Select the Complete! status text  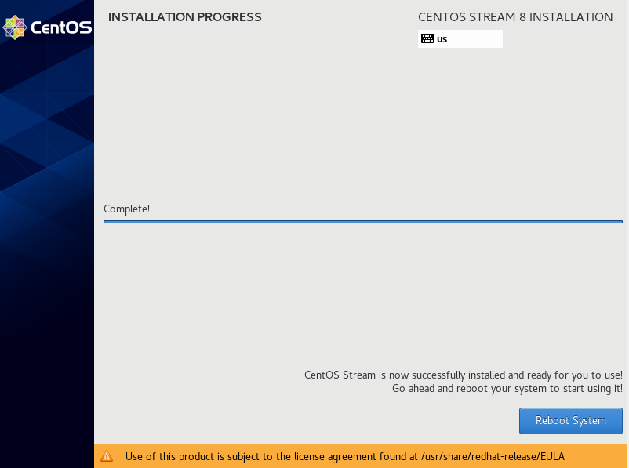pyautogui.click(x=127, y=209)
